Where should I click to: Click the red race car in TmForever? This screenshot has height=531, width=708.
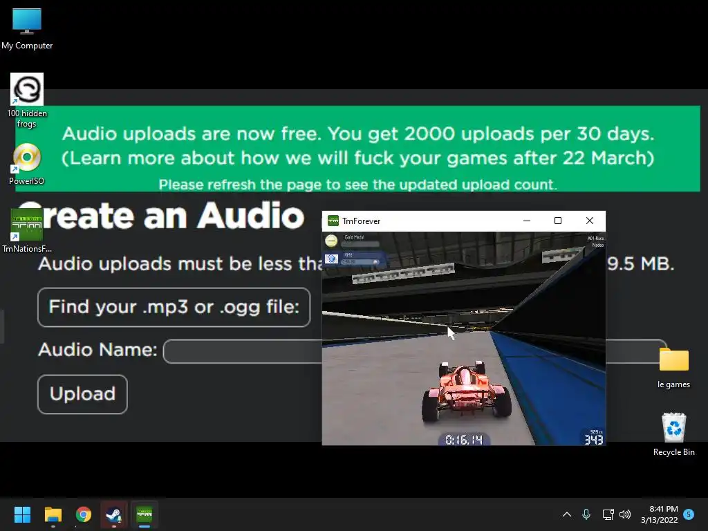[x=465, y=391]
